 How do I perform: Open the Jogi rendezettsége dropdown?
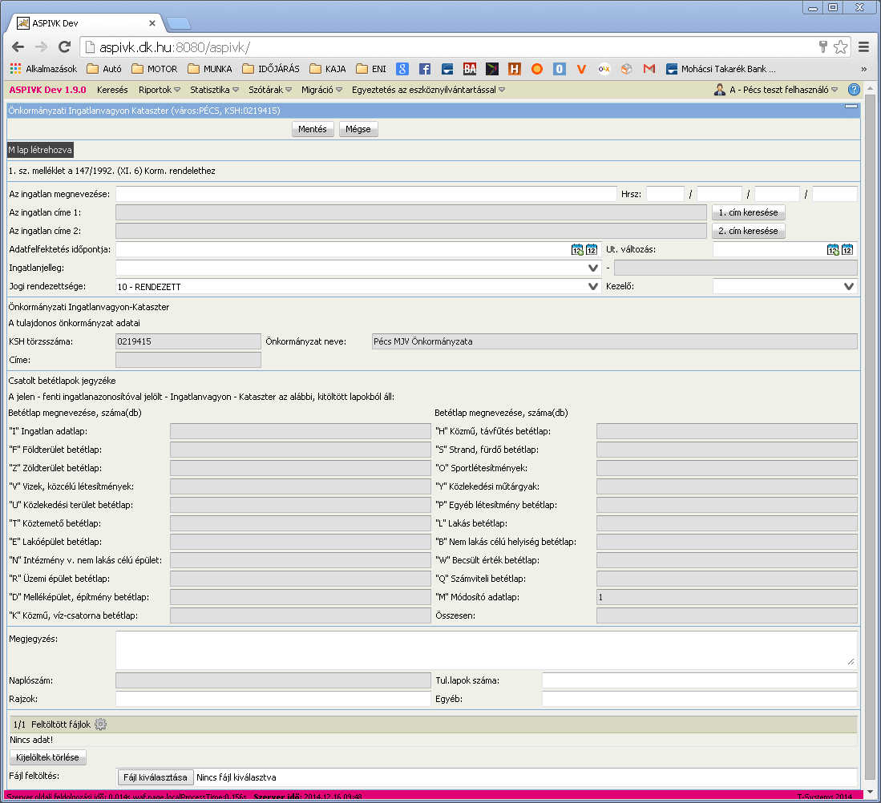[x=592, y=287]
